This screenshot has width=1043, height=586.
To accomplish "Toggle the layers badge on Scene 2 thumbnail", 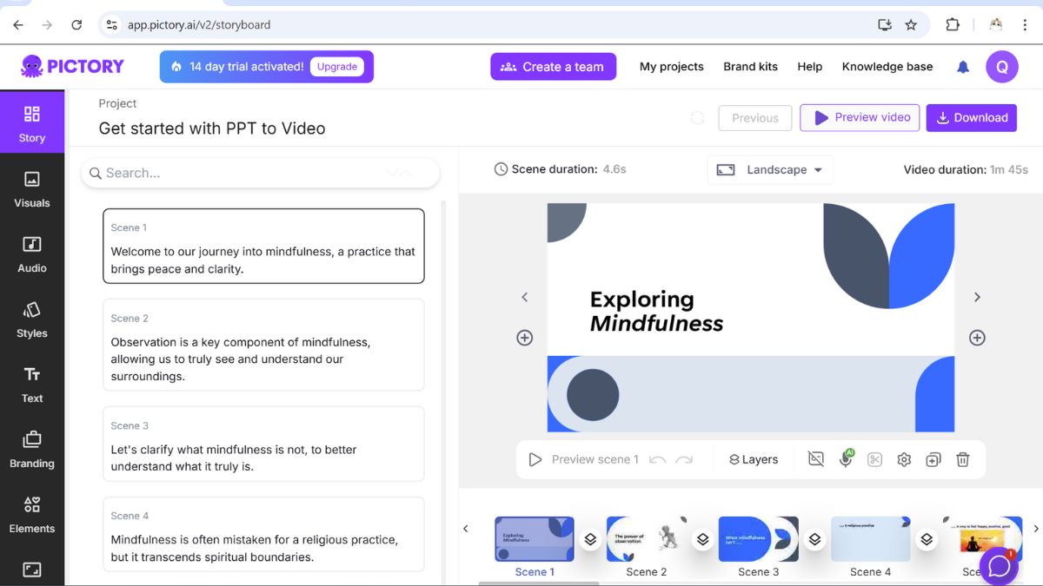I will (x=702, y=538).
